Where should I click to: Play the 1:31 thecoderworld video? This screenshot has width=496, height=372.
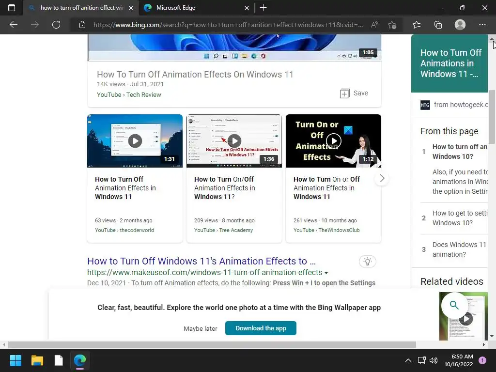tap(135, 141)
